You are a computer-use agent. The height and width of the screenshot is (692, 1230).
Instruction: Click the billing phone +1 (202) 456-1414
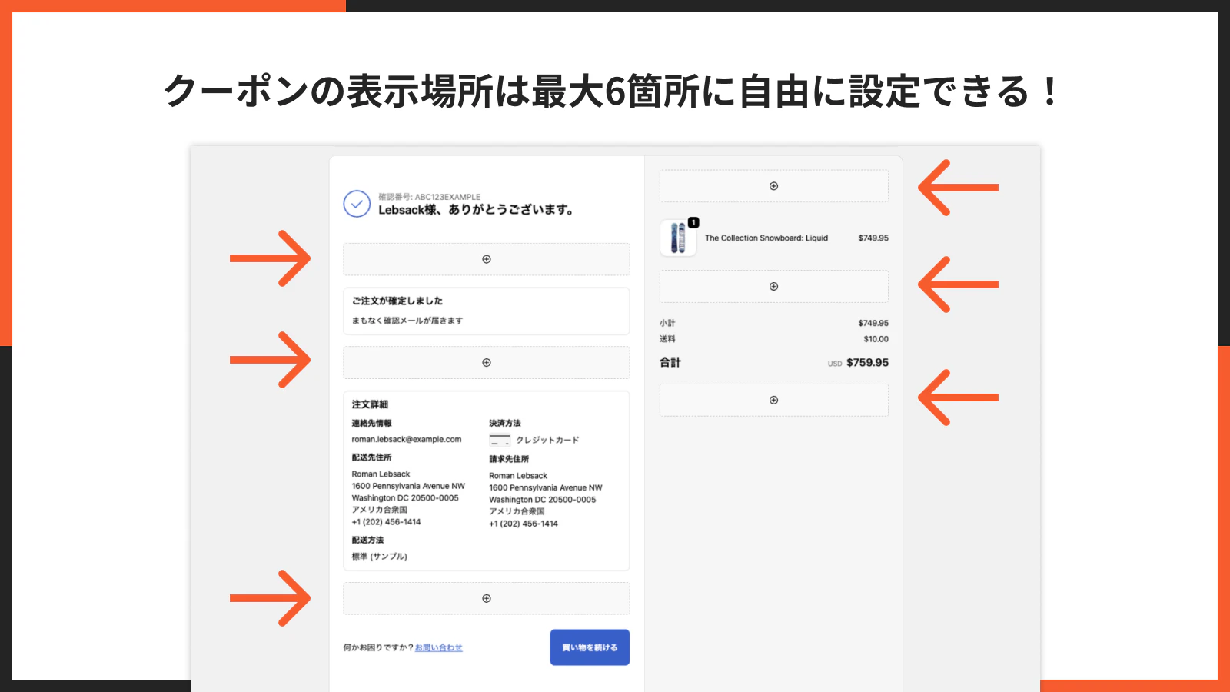click(x=524, y=524)
